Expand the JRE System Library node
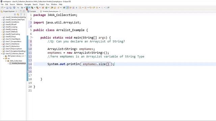Viewport: 216px width, 121px height. [x=4, y=56]
